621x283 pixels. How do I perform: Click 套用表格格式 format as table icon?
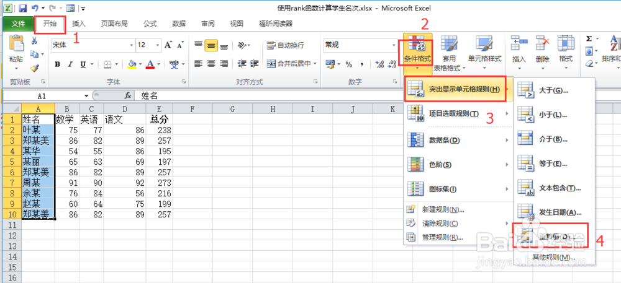point(450,43)
